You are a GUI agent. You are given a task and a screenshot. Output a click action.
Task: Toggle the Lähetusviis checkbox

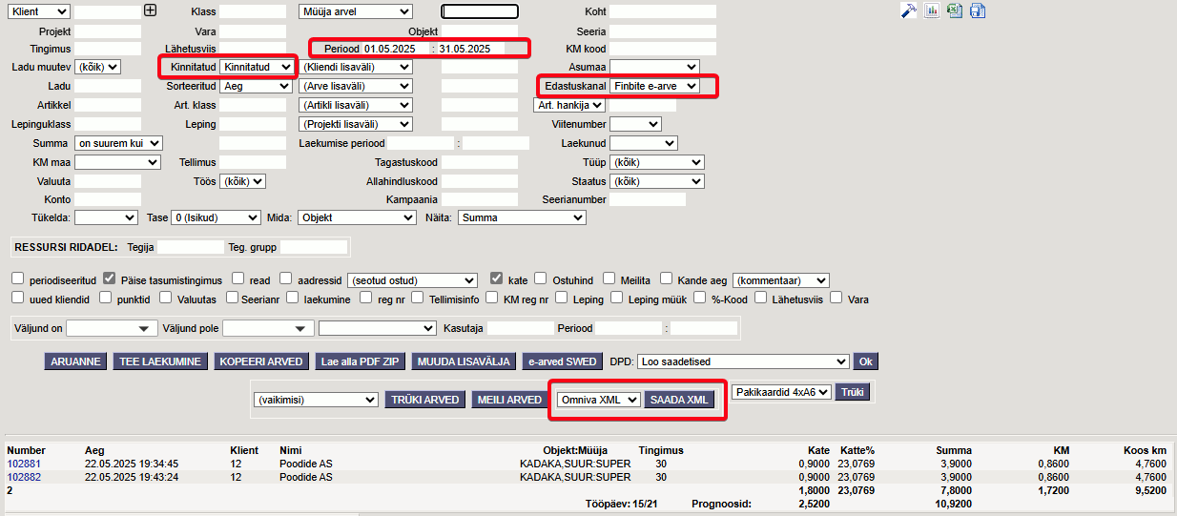[x=760, y=299]
